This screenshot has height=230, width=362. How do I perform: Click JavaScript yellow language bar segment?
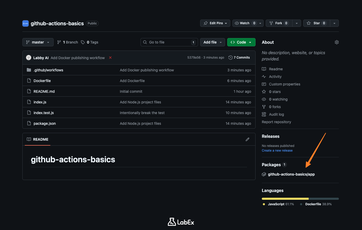tap(285, 199)
